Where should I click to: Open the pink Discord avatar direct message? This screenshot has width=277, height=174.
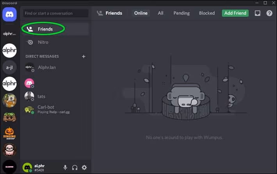(55, 83)
